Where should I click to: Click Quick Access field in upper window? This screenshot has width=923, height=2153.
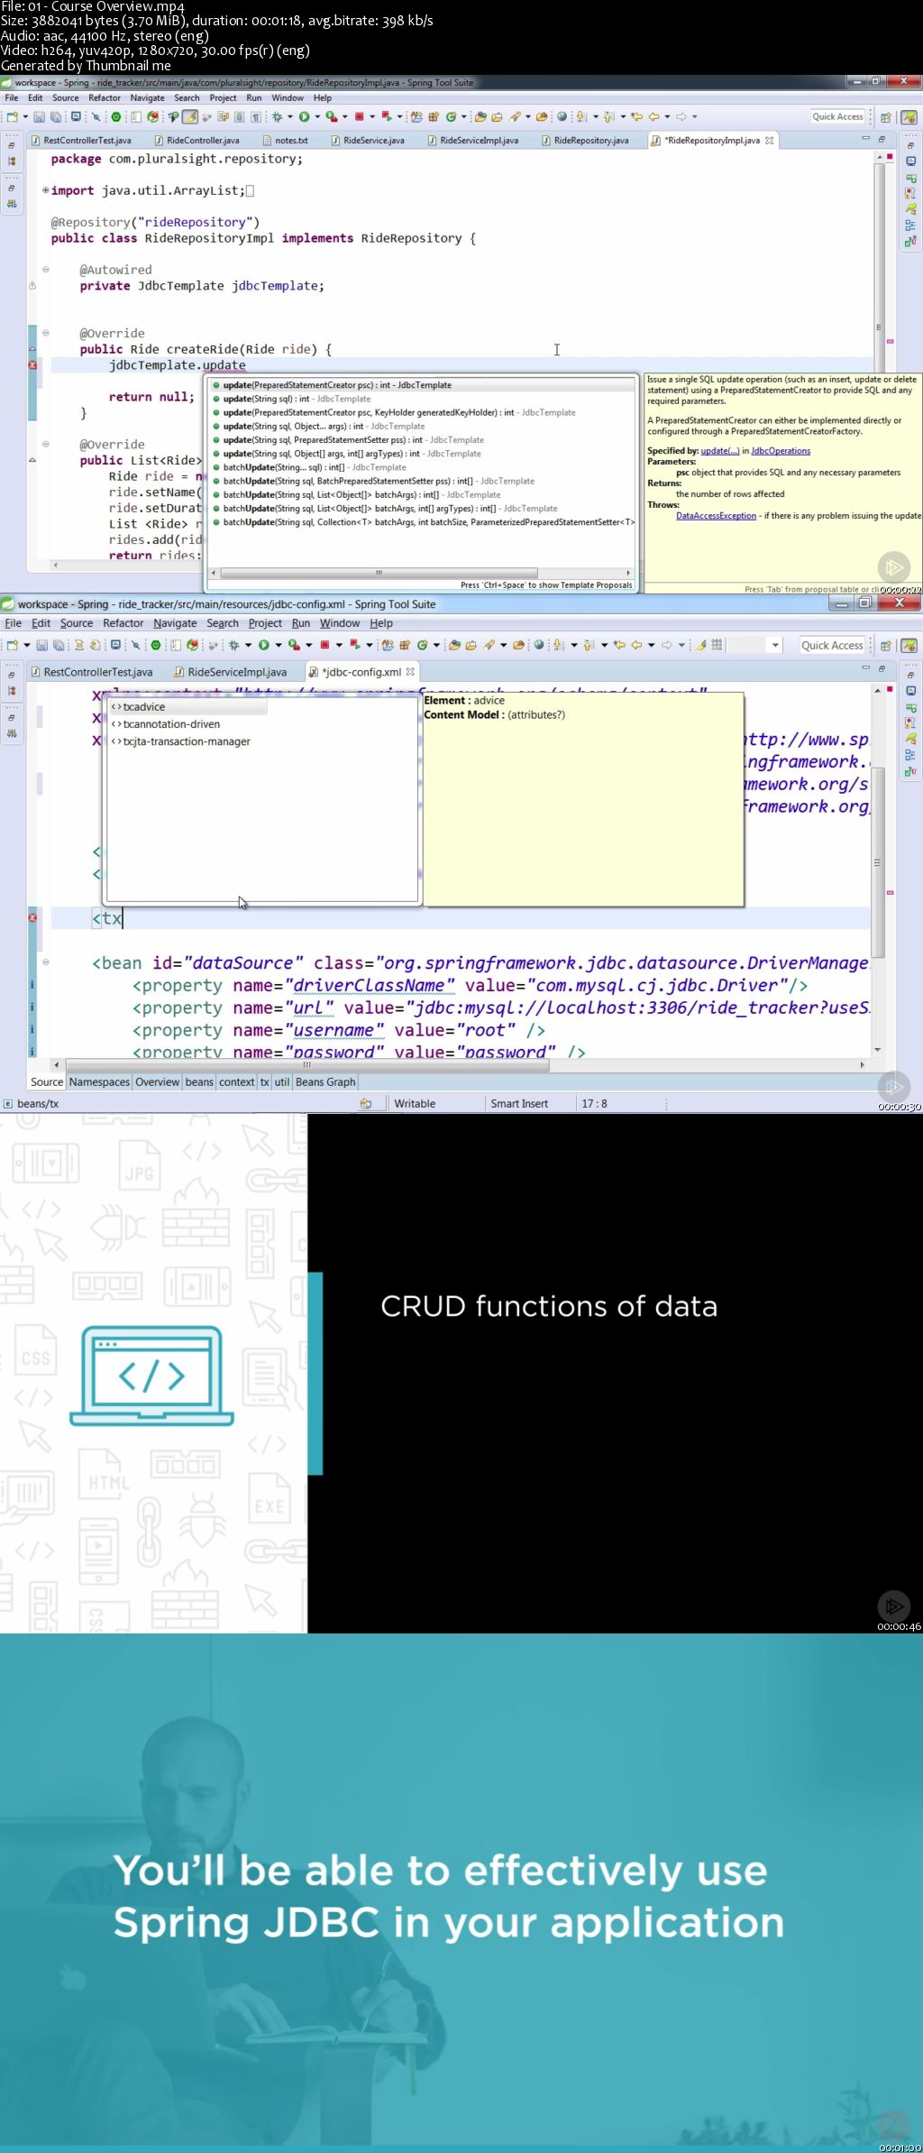click(x=838, y=116)
